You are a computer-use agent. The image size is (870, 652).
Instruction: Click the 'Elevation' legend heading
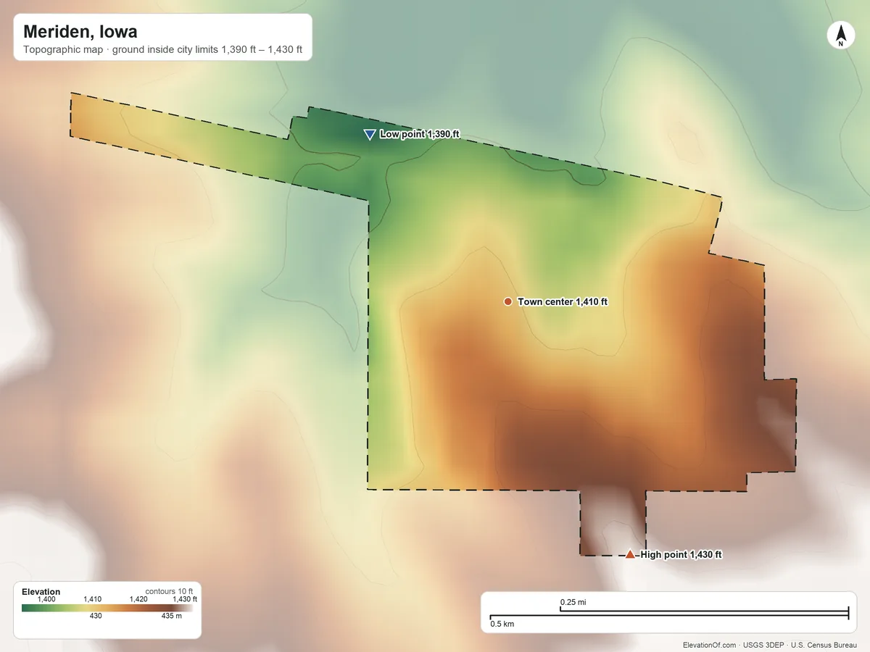coord(41,592)
